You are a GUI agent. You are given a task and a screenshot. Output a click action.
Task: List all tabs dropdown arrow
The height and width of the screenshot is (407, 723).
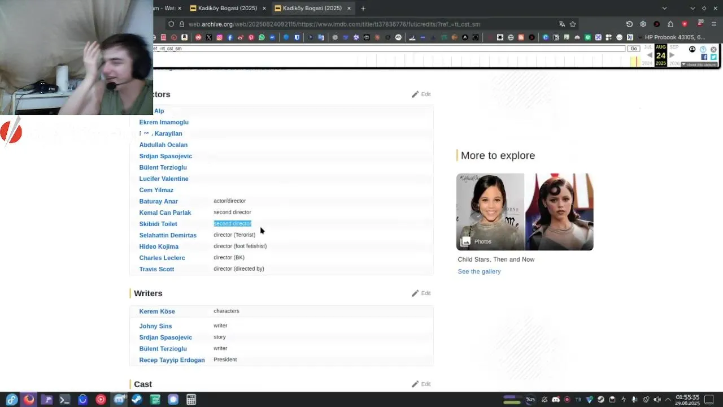coord(664,8)
